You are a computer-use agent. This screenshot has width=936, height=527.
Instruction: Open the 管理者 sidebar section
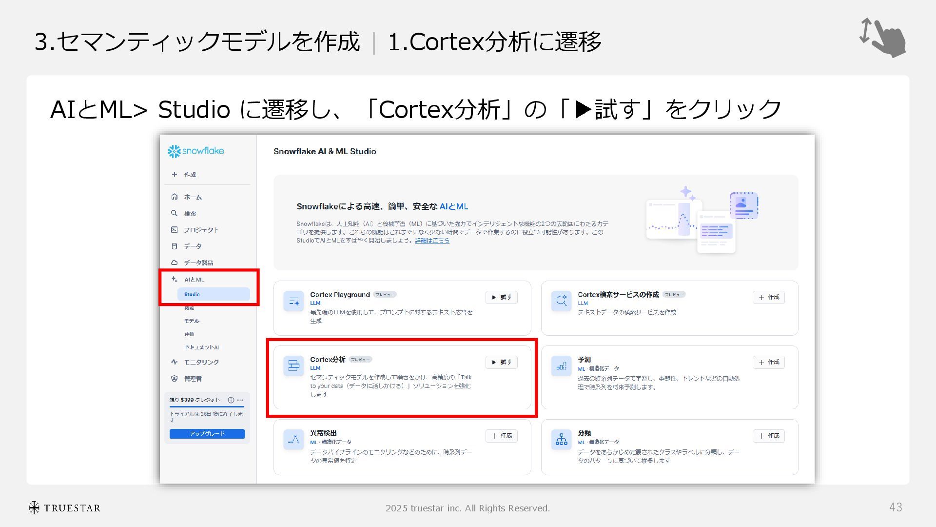pyautogui.click(x=193, y=379)
